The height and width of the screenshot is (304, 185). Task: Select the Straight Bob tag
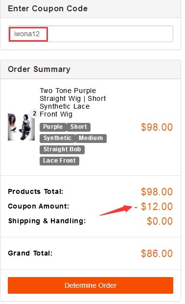point(62,149)
